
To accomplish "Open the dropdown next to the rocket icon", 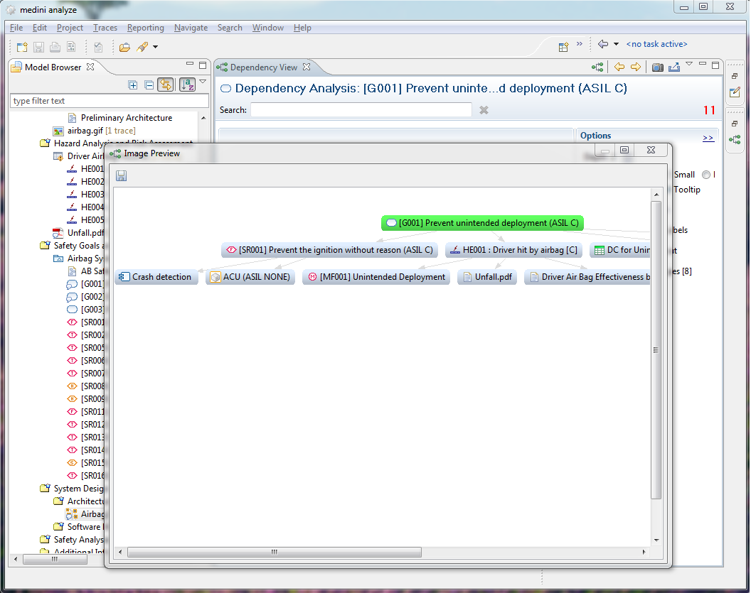I will [155, 47].
